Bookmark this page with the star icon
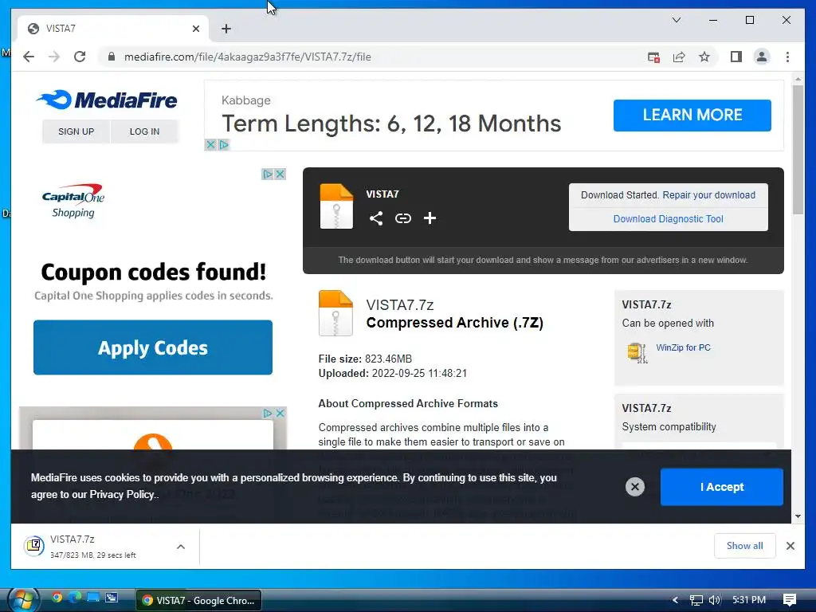 [x=704, y=57]
